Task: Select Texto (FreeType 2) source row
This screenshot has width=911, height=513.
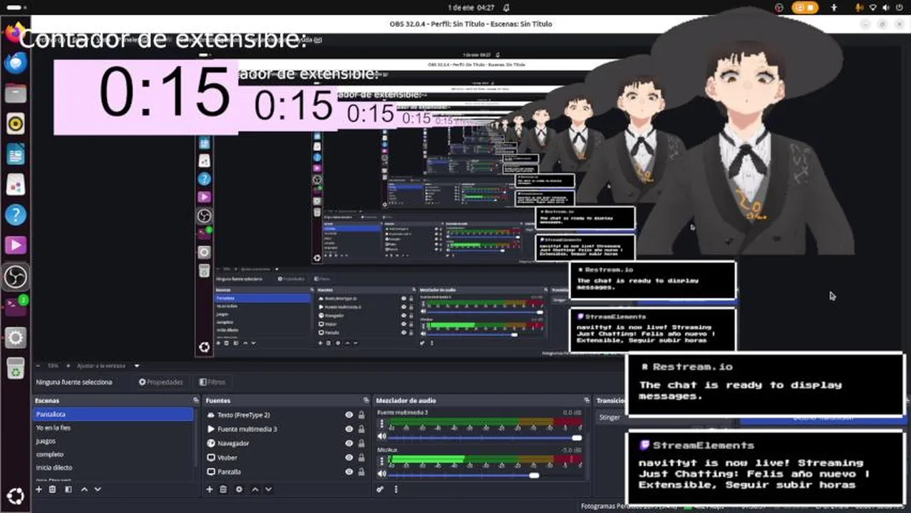Action: (285, 415)
